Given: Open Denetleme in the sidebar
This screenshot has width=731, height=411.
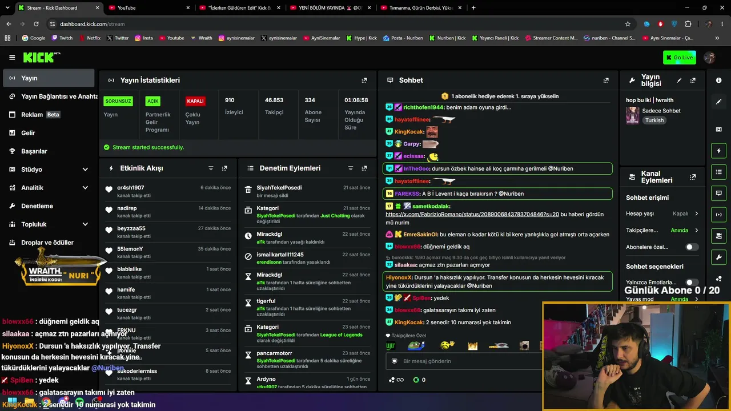Looking at the screenshot, I should click(x=49, y=206).
